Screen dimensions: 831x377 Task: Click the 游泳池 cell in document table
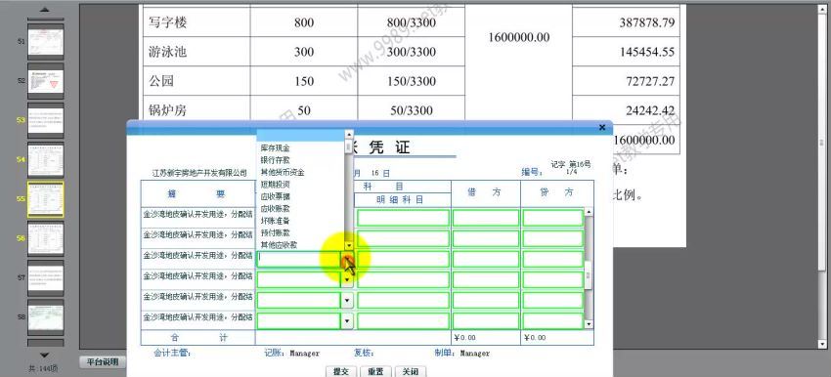197,52
